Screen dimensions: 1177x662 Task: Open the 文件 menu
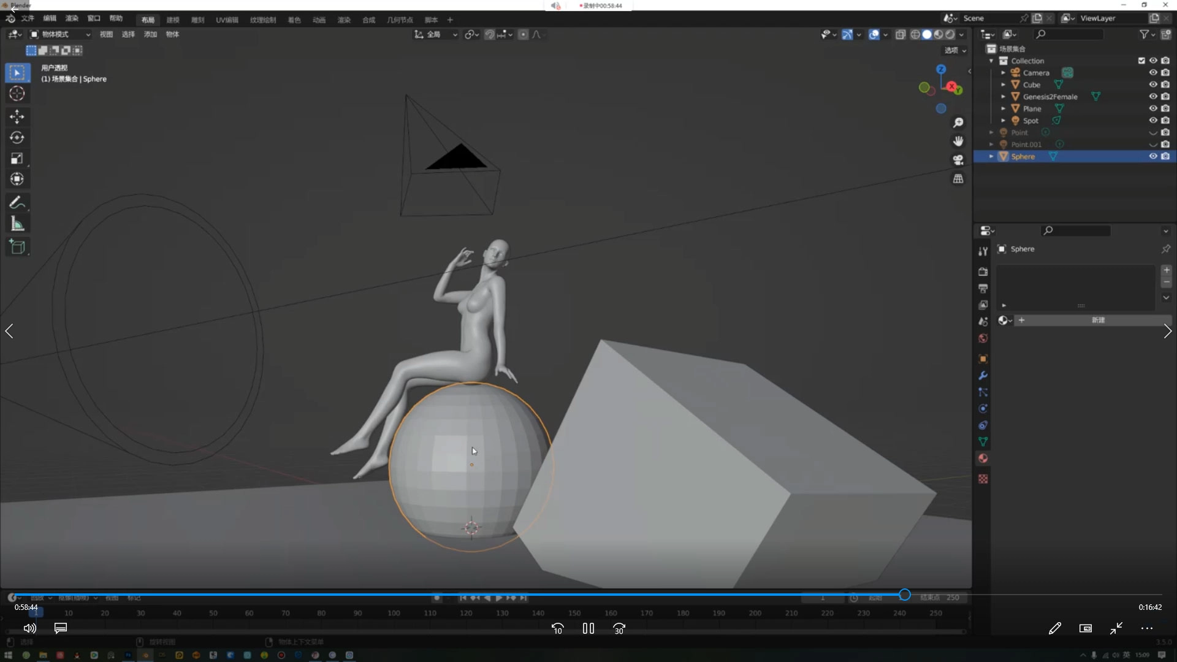pyautogui.click(x=28, y=18)
